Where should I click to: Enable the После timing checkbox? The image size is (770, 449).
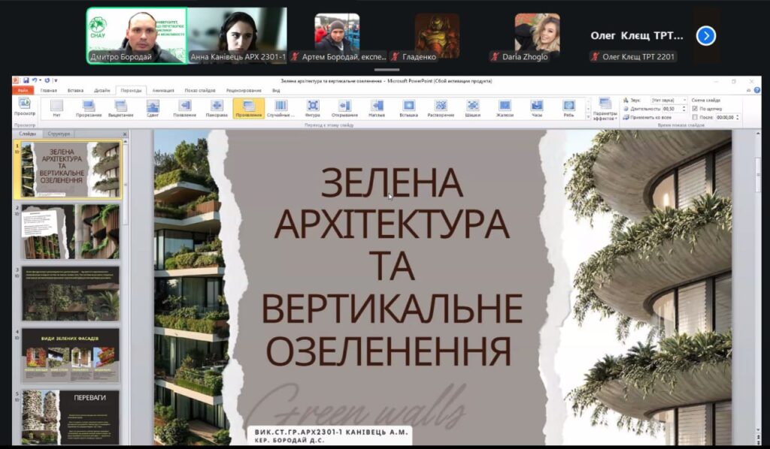(x=695, y=117)
